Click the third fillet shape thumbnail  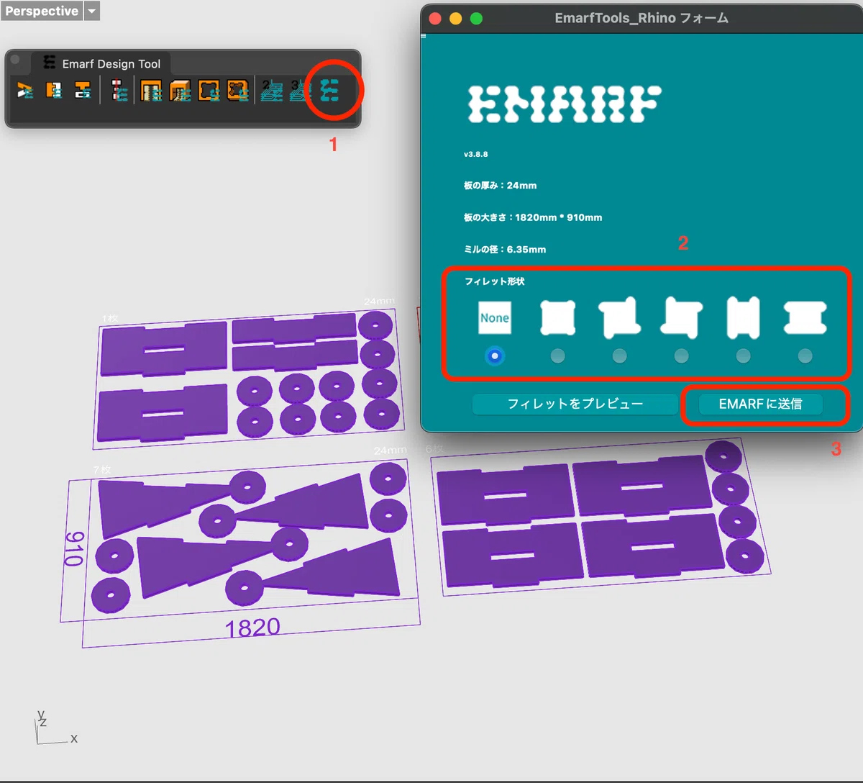(619, 317)
